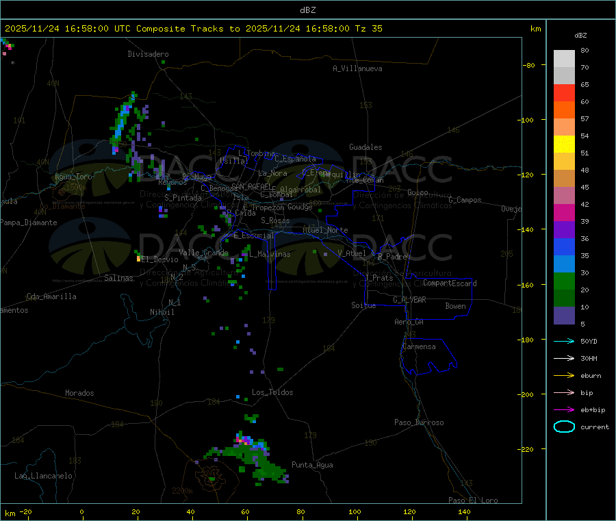
Task: Click the red 65 dBZ color swatch
Action: pyautogui.click(x=564, y=92)
